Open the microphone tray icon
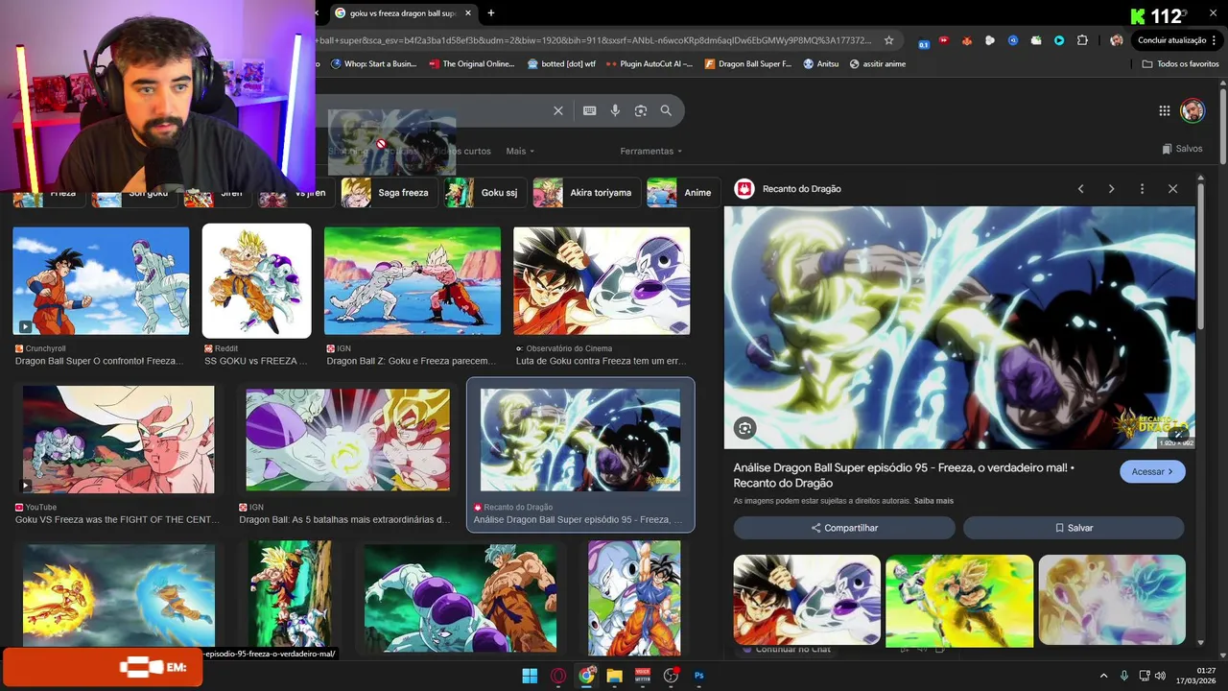Image resolution: width=1228 pixels, height=691 pixels. tap(1124, 676)
